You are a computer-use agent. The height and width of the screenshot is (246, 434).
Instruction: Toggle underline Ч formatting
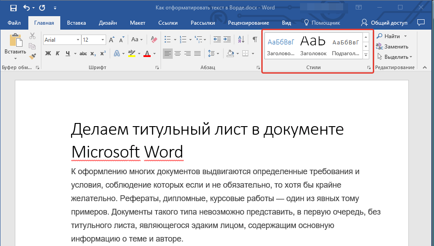coord(68,53)
